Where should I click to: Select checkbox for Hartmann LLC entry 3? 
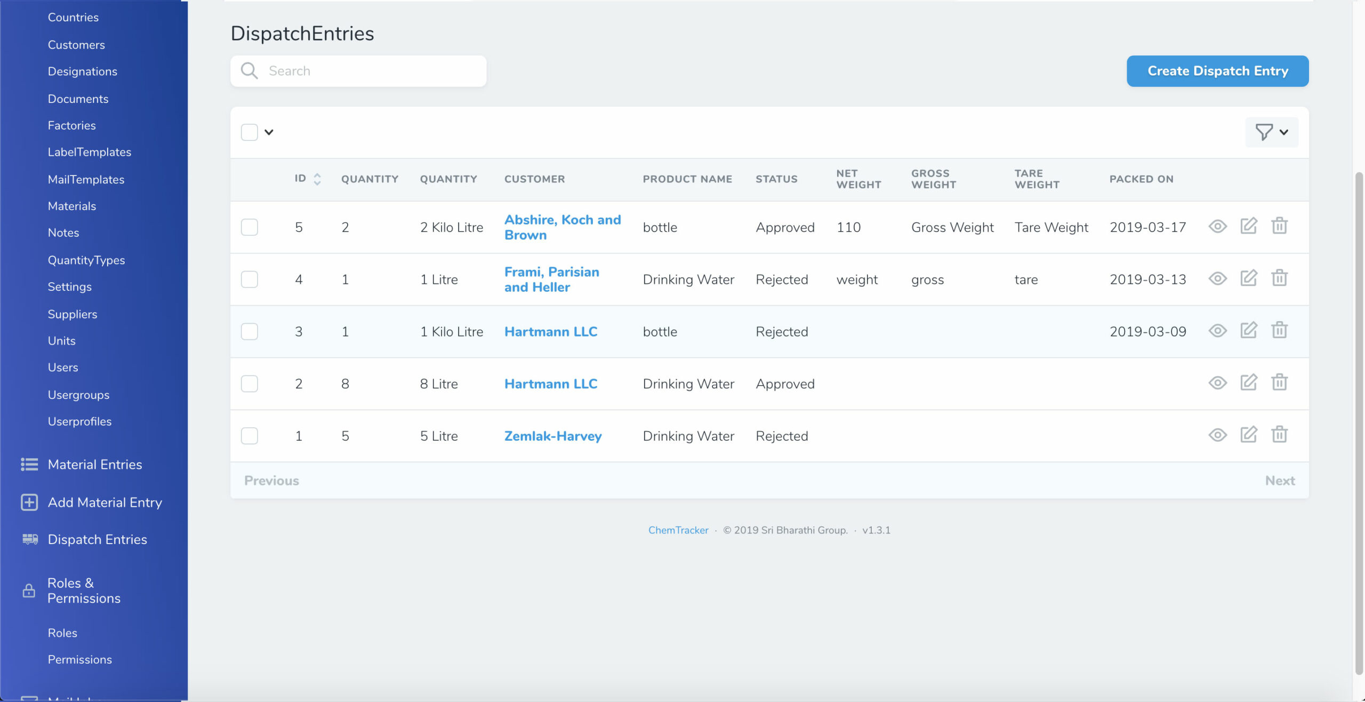249,332
